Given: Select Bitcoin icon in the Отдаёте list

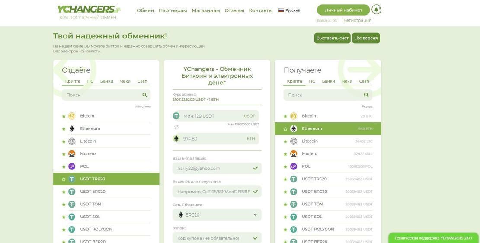Looking at the screenshot, I should tap(72, 116).
